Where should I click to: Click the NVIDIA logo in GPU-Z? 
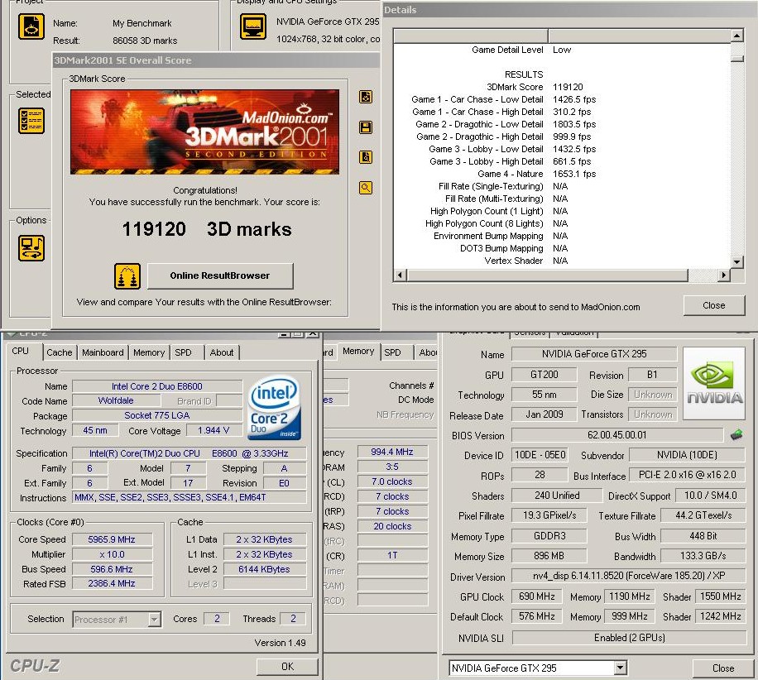click(714, 383)
